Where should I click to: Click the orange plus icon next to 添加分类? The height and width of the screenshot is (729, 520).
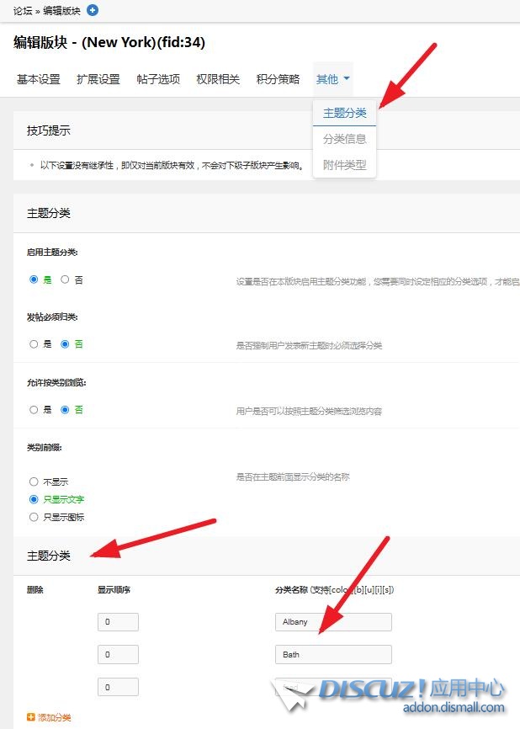(x=31, y=717)
